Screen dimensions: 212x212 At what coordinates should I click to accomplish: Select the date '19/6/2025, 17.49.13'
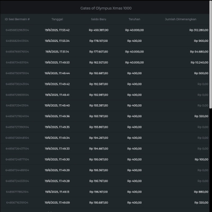pyautogui.click(x=57, y=192)
